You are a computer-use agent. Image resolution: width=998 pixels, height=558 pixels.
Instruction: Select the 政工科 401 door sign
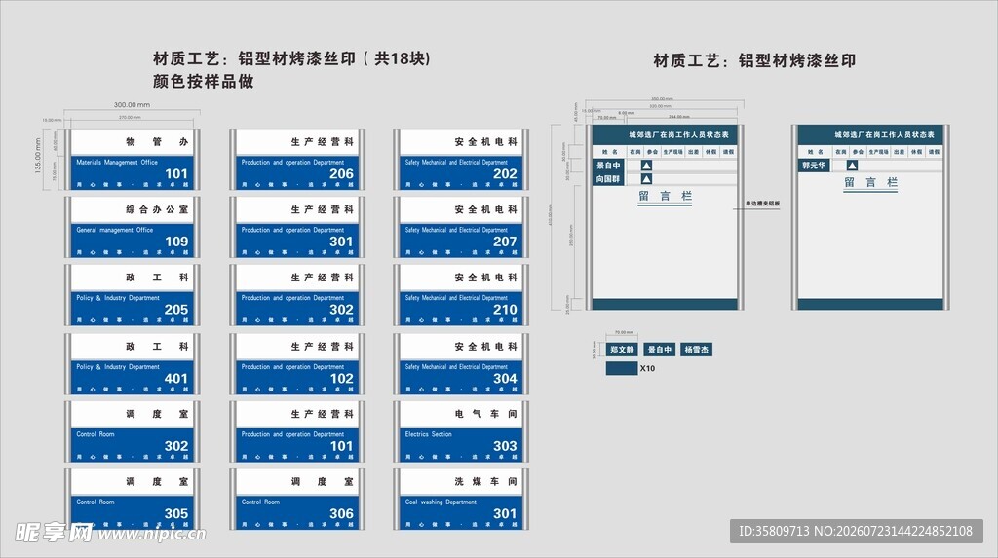[133, 364]
